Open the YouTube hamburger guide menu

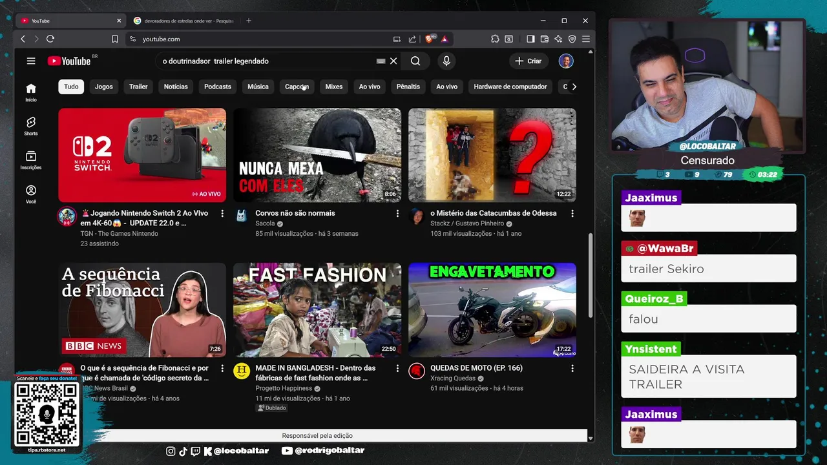(x=31, y=61)
